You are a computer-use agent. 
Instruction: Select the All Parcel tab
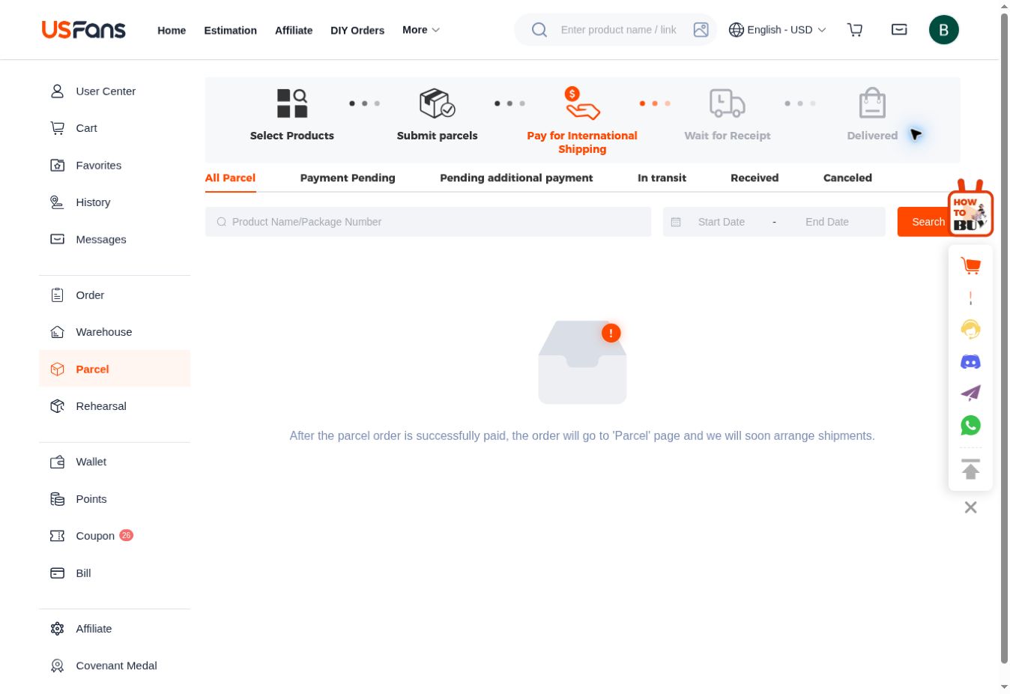[x=230, y=178]
